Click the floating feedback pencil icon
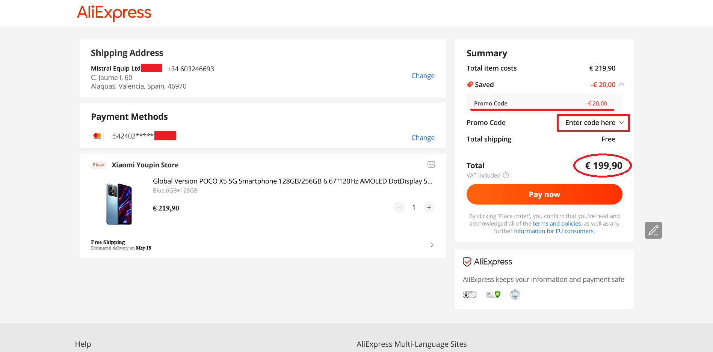This screenshot has width=713, height=352. tap(653, 230)
